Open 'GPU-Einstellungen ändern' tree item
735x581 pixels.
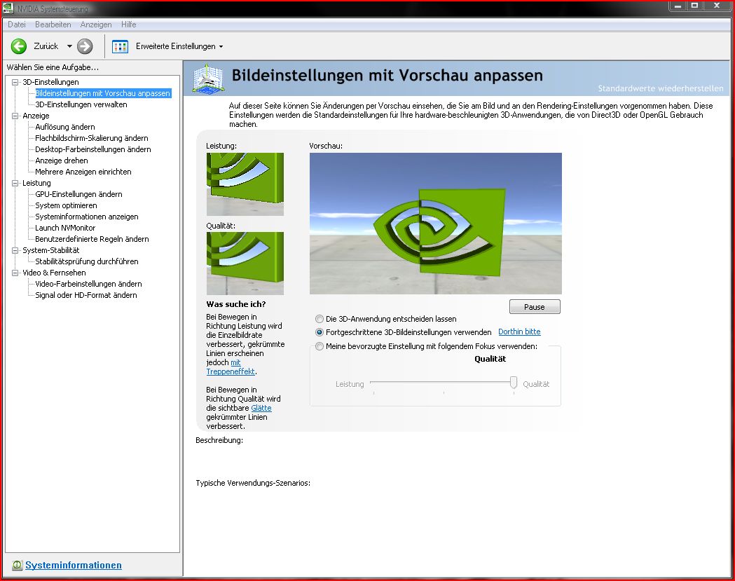click(78, 194)
